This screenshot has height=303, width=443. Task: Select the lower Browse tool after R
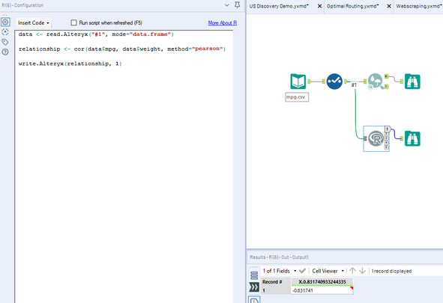click(412, 138)
